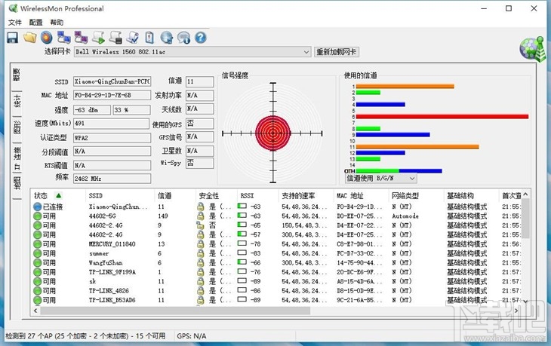551x346 pixels.
Task: Switch to the IP 连接 side tab
Action: tap(17, 158)
